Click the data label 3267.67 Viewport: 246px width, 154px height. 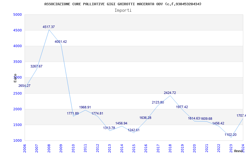[x=36, y=66]
